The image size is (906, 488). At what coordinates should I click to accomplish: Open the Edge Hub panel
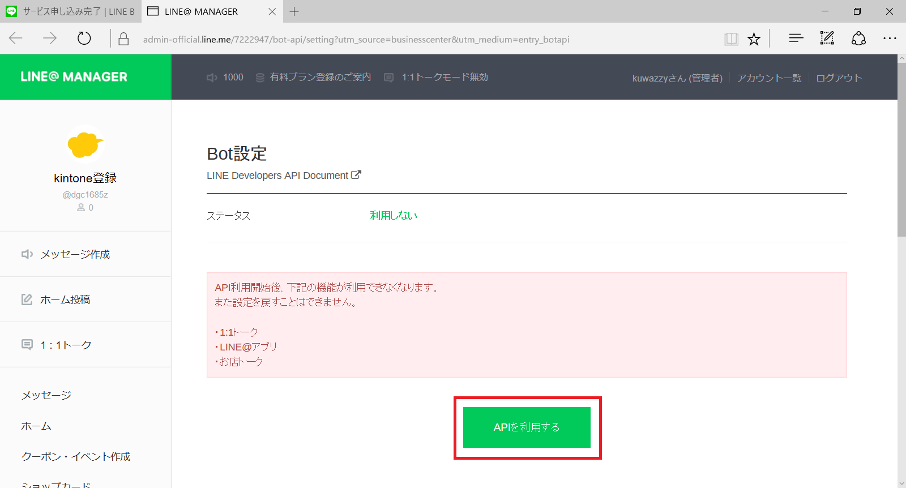[x=796, y=38]
